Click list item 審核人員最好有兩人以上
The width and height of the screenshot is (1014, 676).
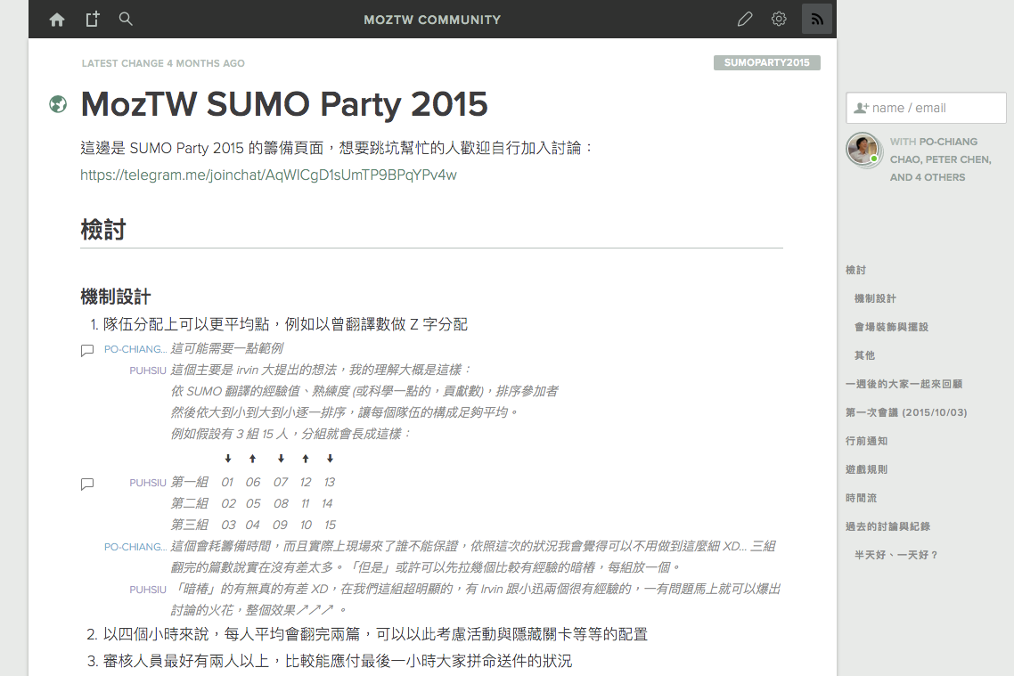[x=338, y=661]
